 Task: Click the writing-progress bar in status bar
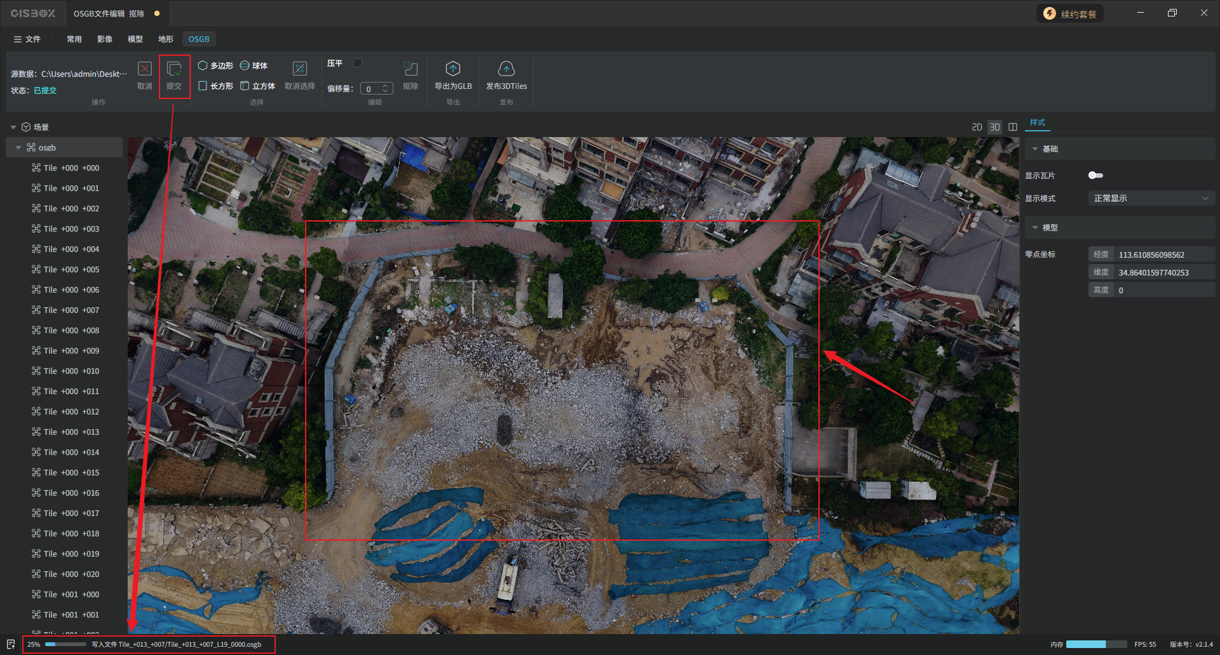coord(65,644)
